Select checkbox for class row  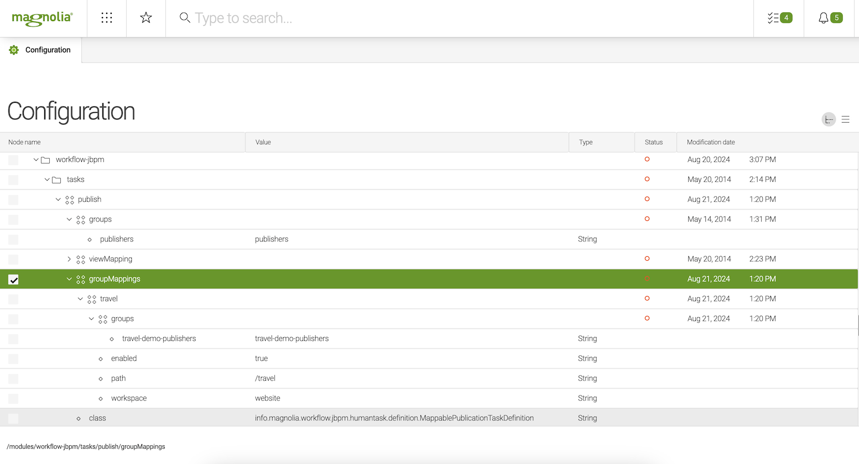tap(13, 419)
